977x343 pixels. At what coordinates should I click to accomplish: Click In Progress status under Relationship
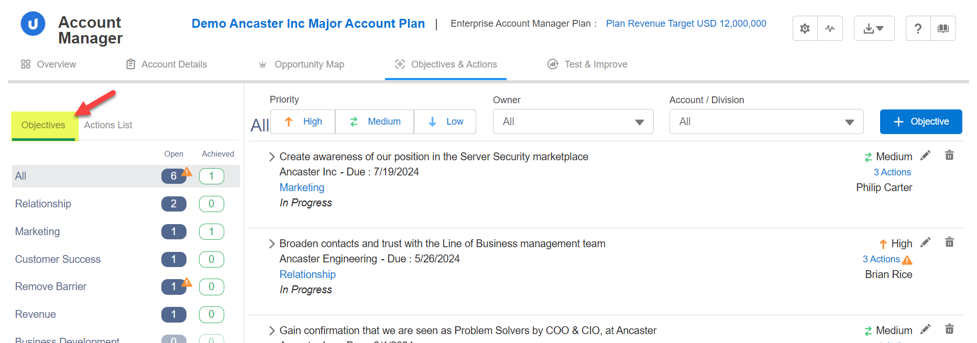tap(305, 290)
